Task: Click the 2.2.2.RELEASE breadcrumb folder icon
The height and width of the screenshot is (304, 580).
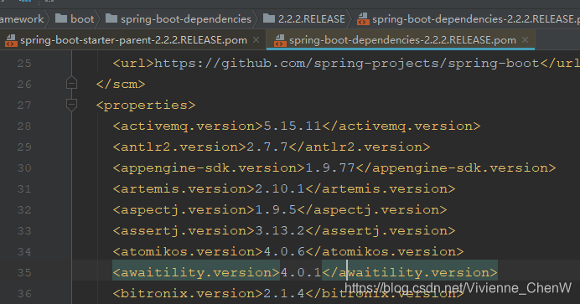Action: click(x=269, y=18)
